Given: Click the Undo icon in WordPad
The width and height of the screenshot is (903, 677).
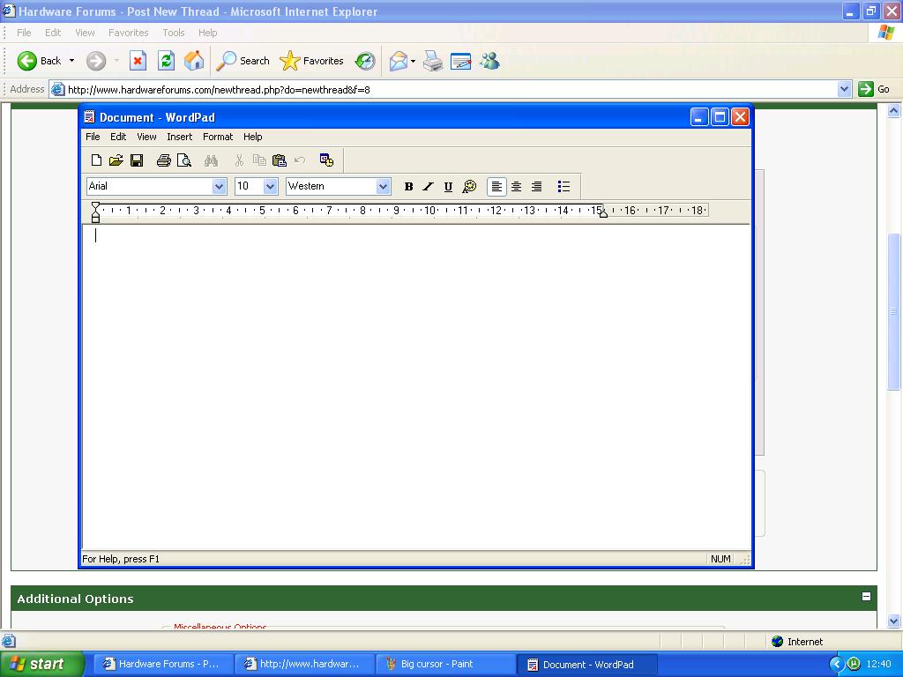Looking at the screenshot, I should [300, 160].
